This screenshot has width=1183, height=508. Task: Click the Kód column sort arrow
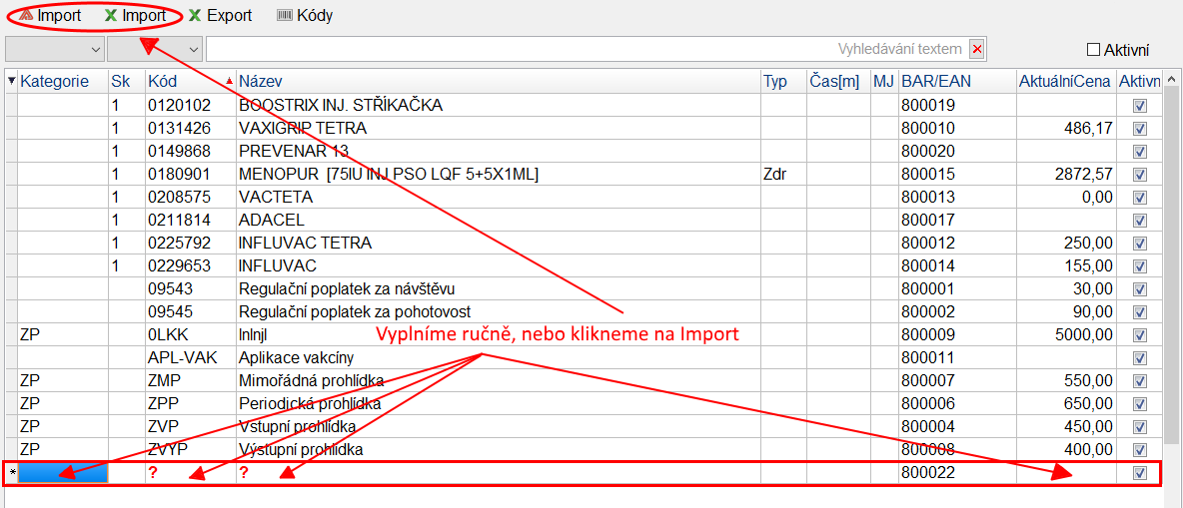point(229,81)
